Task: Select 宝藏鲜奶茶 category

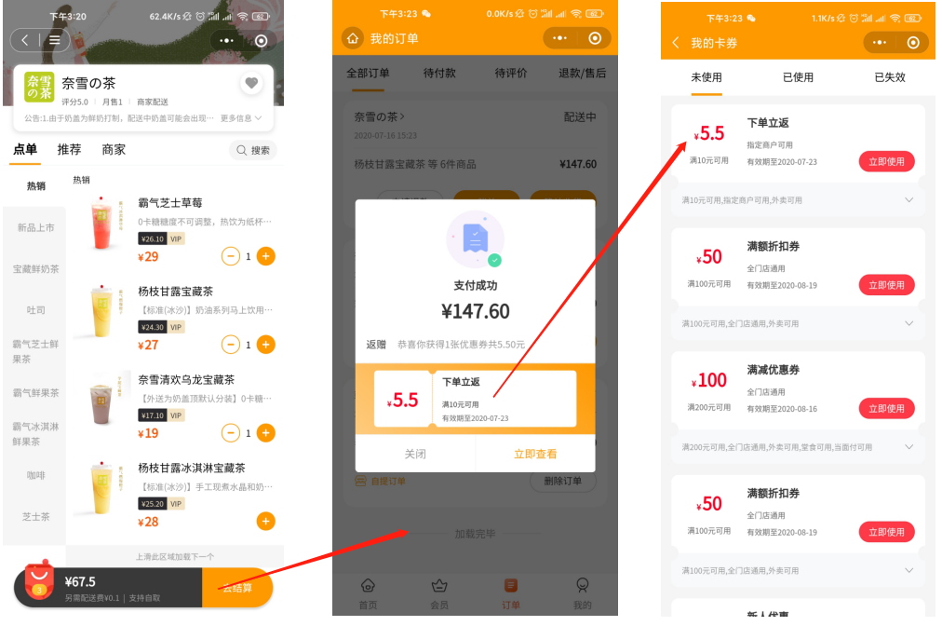Action: pyautogui.click(x=35, y=269)
